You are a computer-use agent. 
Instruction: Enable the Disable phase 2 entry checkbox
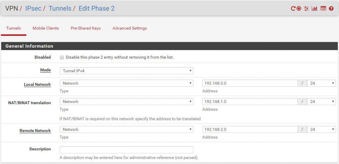coord(62,57)
